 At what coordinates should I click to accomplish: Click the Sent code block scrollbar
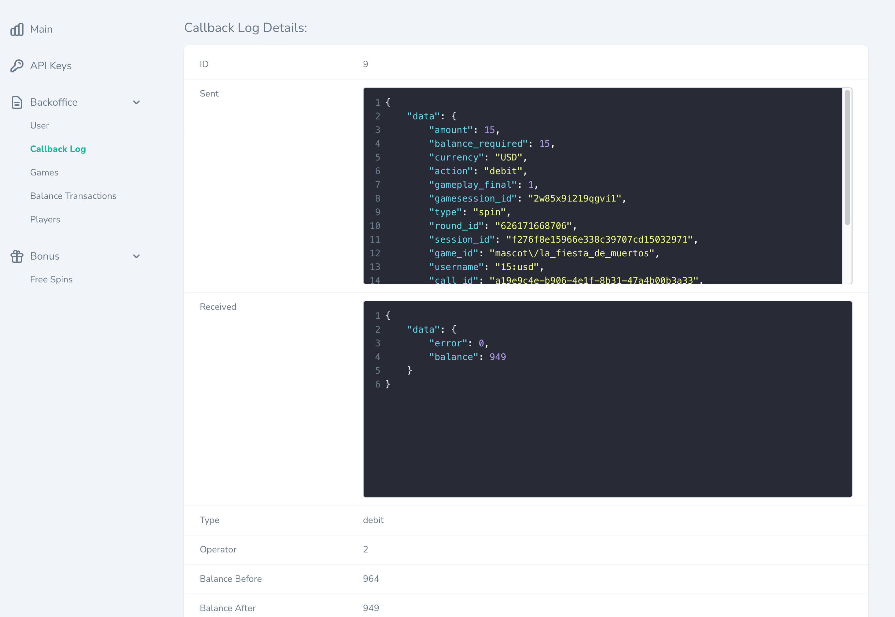(847, 157)
